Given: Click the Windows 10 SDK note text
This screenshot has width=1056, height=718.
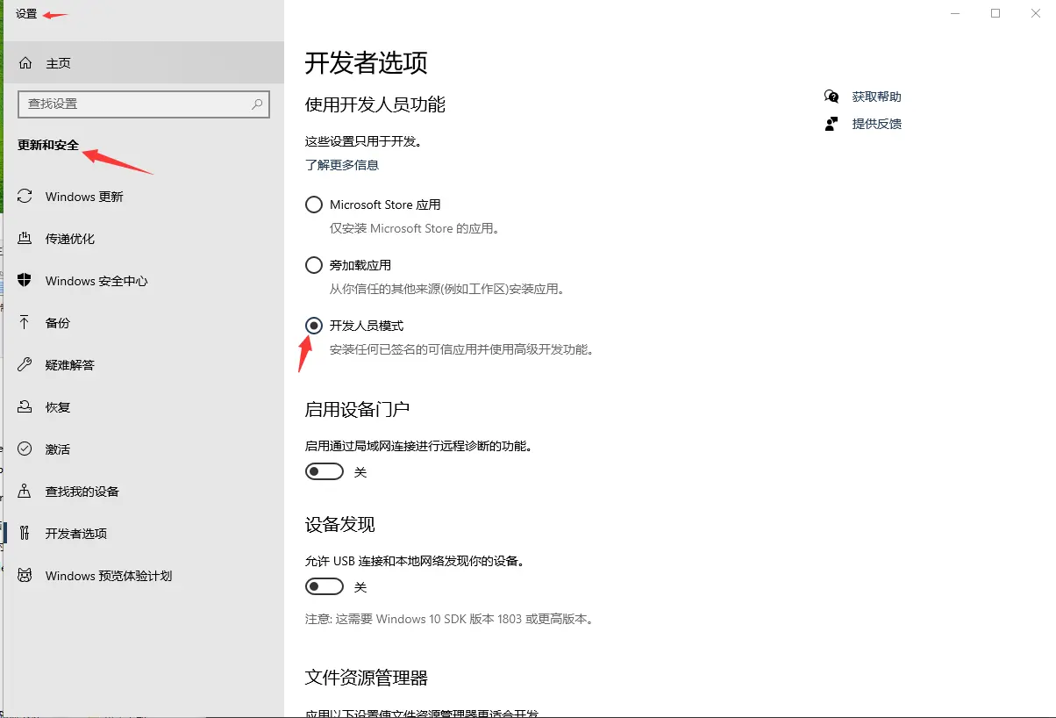Looking at the screenshot, I should 451,619.
